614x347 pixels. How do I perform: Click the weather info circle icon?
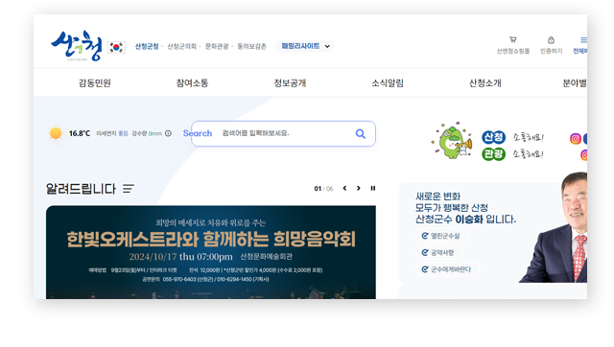pos(168,133)
